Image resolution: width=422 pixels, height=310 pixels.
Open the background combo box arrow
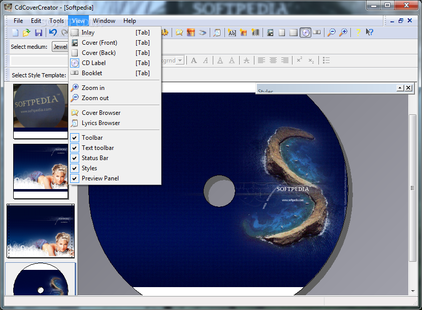tap(180, 60)
